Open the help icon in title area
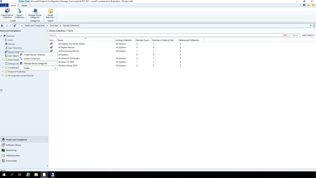 (x=304, y=5)
